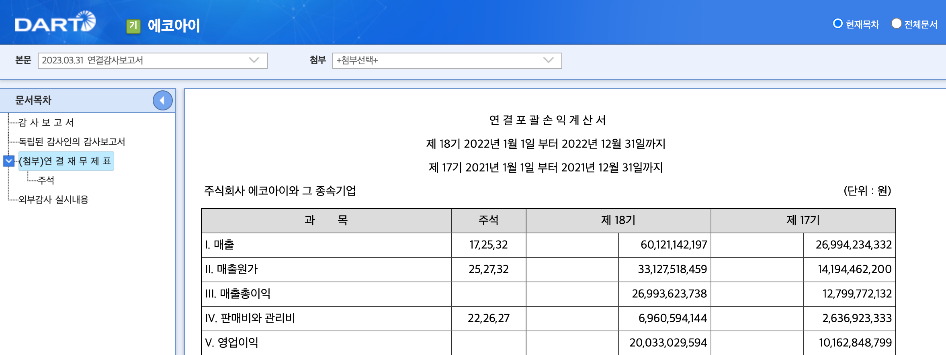The width and height of the screenshot is (946, 355).
Task: Click the 과 목 column header
Action: click(326, 220)
